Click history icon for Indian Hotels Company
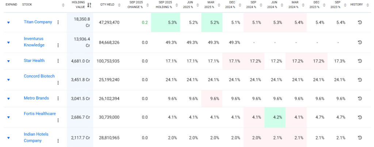This screenshot has width=374, height=147. [x=359, y=138]
